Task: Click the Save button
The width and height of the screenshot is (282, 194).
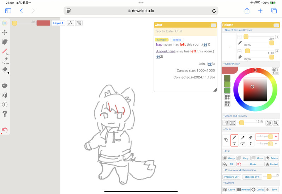Action: coord(272,189)
